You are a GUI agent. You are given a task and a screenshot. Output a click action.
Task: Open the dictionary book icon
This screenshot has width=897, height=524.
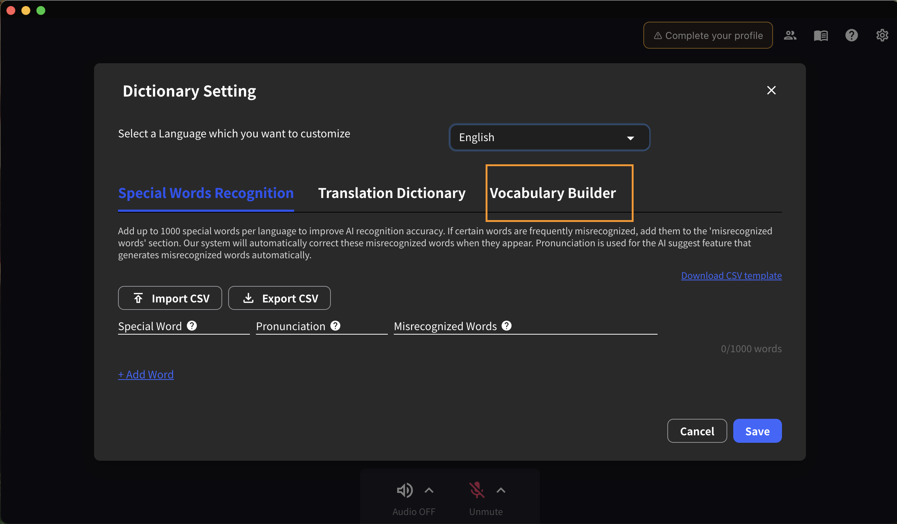[x=821, y=35]
